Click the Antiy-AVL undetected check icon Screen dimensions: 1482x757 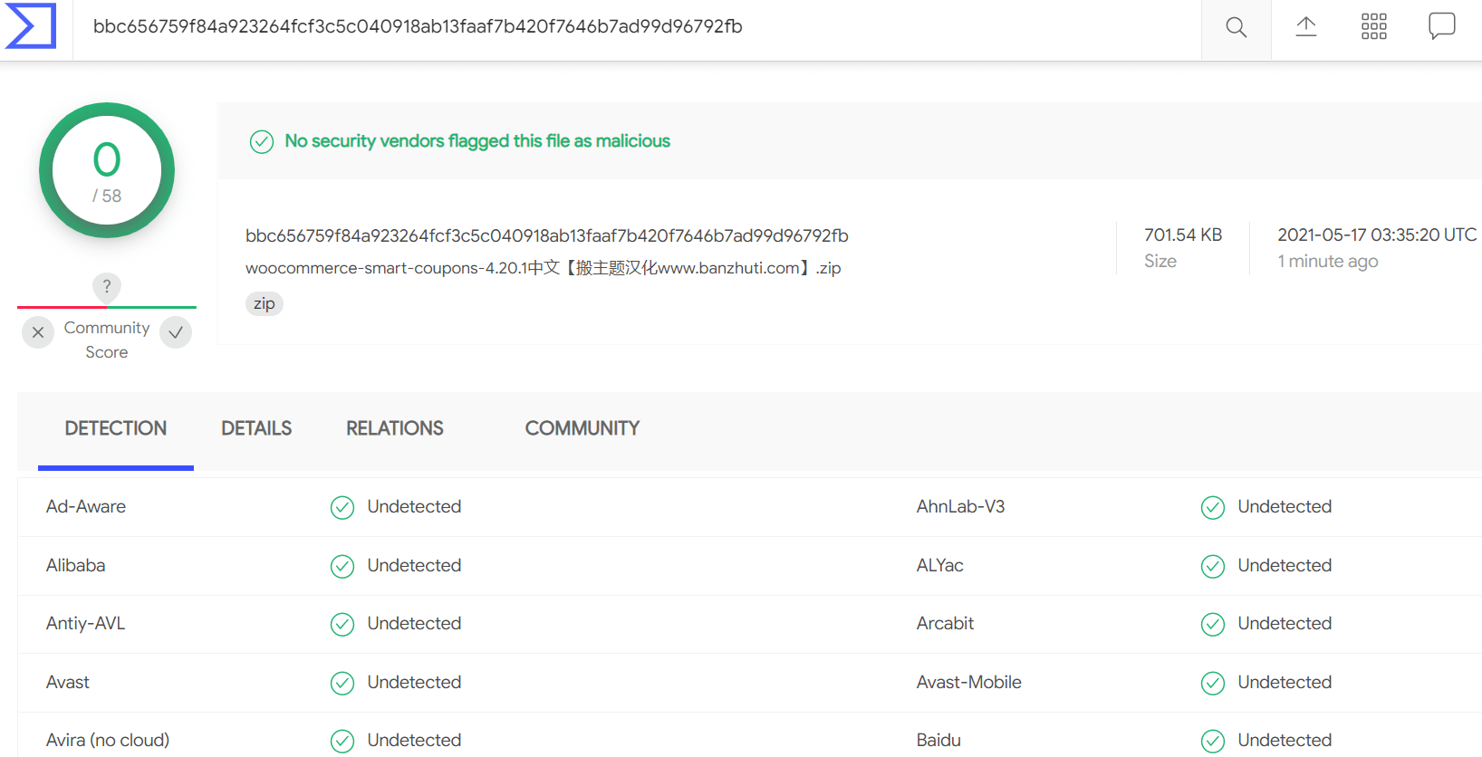[x=342, y=625]
